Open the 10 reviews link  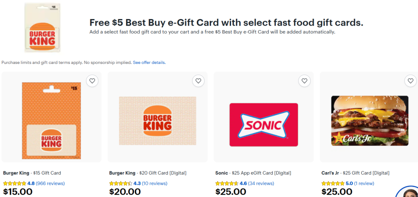(x=155, y=184)
